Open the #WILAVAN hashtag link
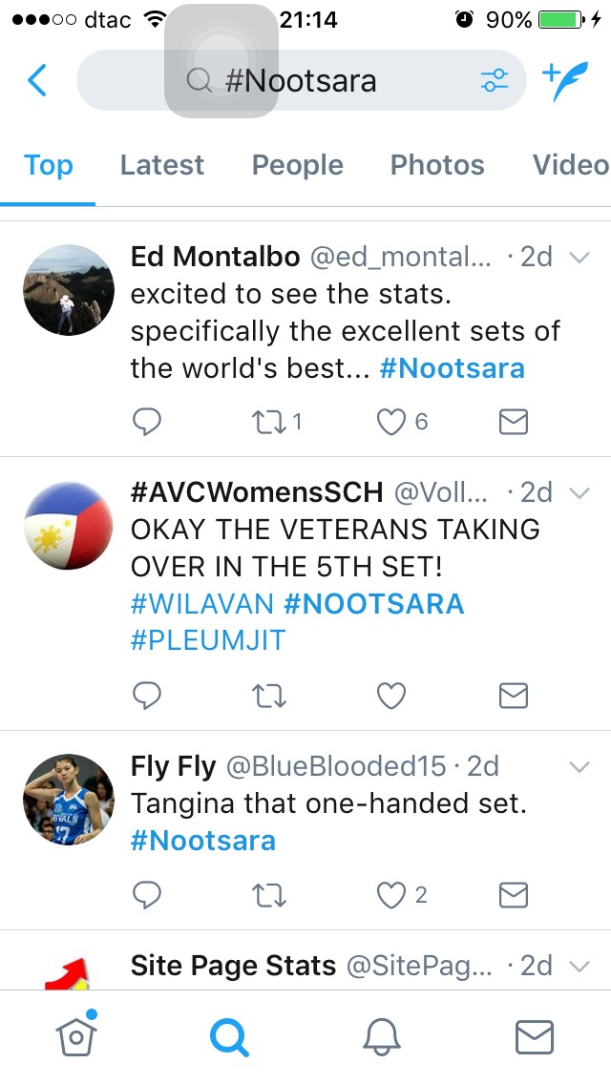The width and height of the screenshot is (611, 1084). pos(202,603)
